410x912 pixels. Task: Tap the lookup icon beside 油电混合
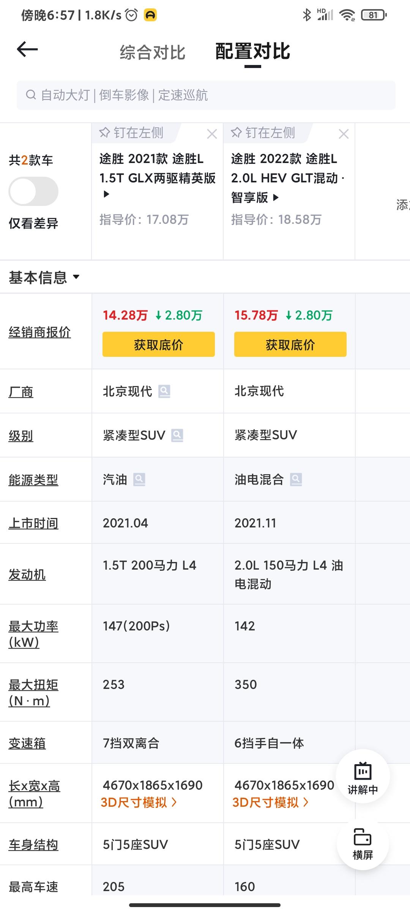coord(296,480)
